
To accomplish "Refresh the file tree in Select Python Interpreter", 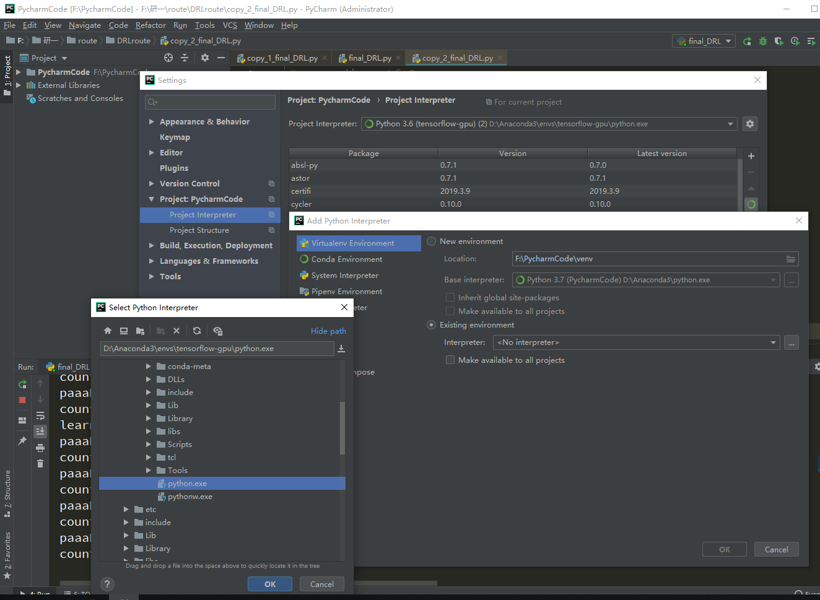I will pyautogui.click(x=197, y=331).
